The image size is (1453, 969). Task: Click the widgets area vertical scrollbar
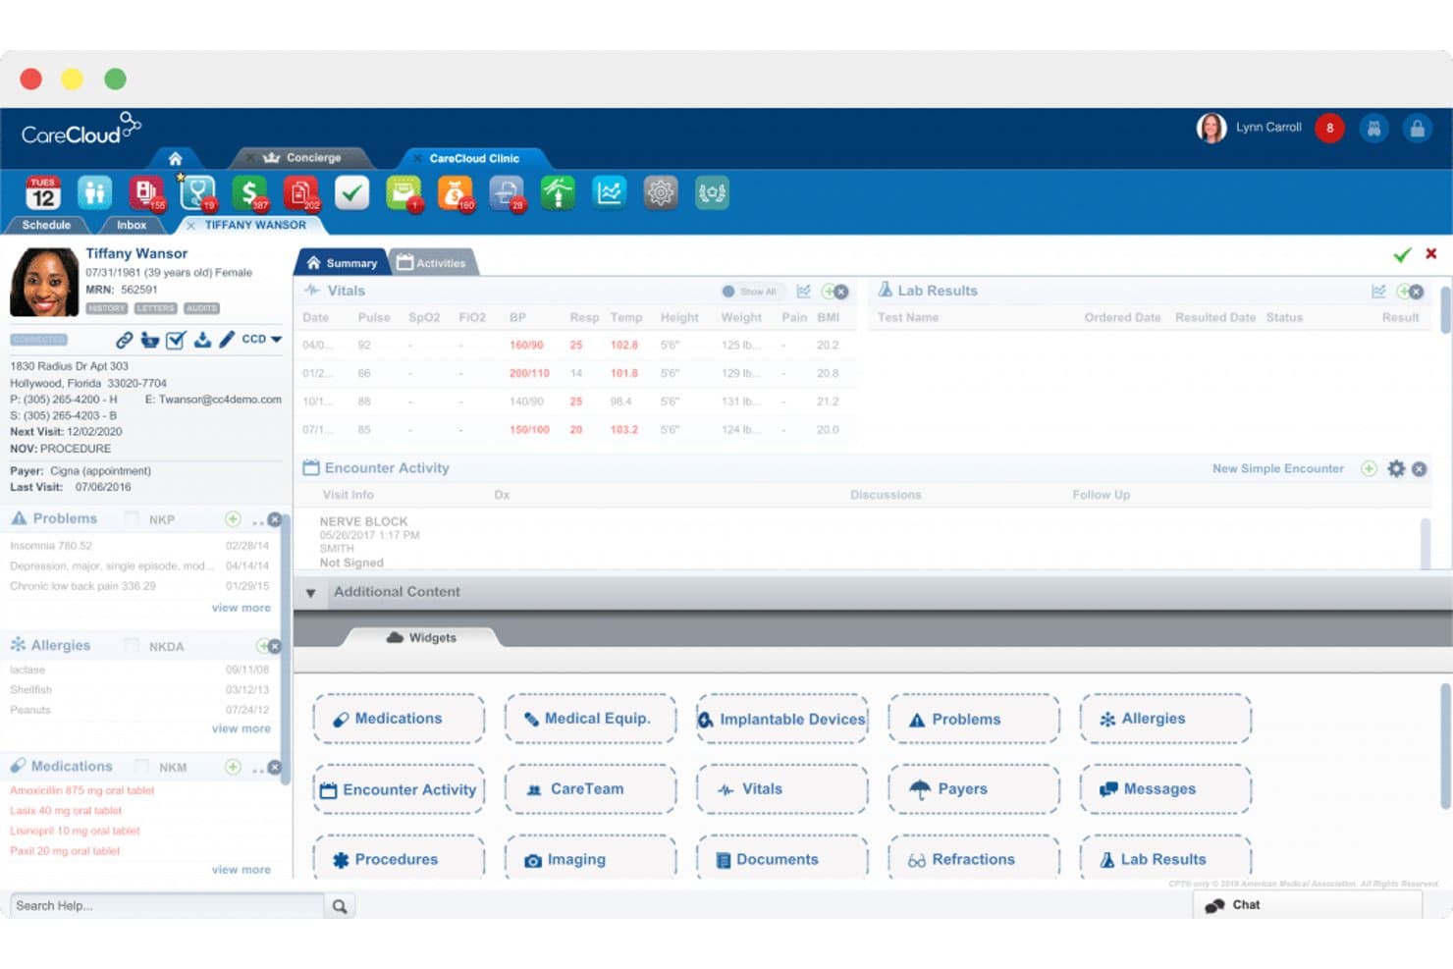pos(1445,746)
